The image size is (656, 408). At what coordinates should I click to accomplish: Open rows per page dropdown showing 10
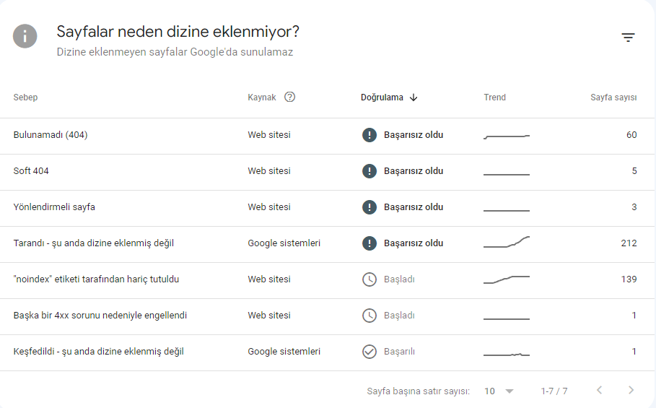click(x=499, y=391)
